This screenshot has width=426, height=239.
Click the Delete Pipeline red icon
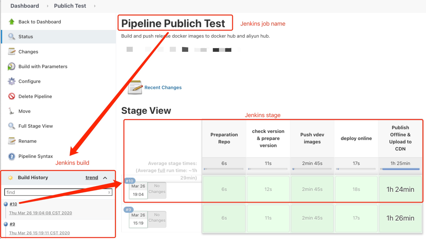10,96
